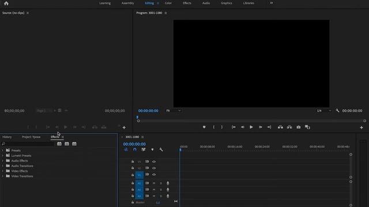
Task: Open the Effects workspace tab
Action: coord(187,3)
